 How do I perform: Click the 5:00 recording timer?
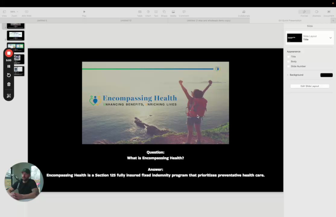[x=8, y=60]
